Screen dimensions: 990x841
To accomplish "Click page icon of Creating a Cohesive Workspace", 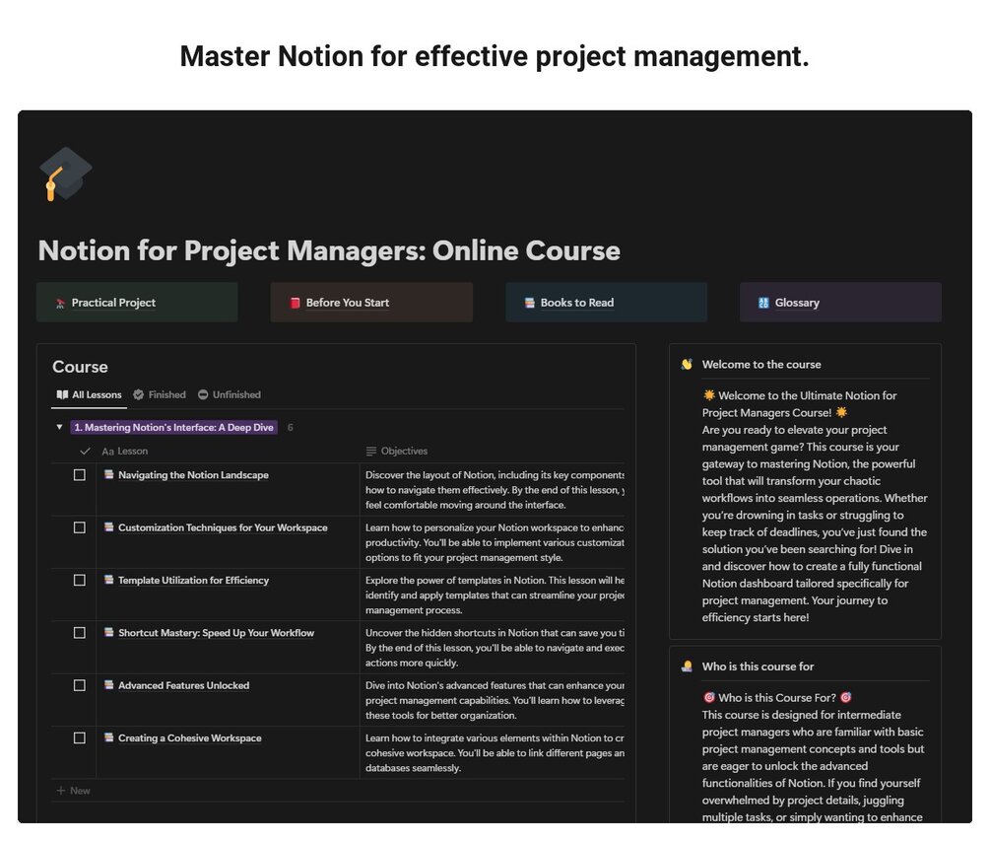I will coord(109,737).
